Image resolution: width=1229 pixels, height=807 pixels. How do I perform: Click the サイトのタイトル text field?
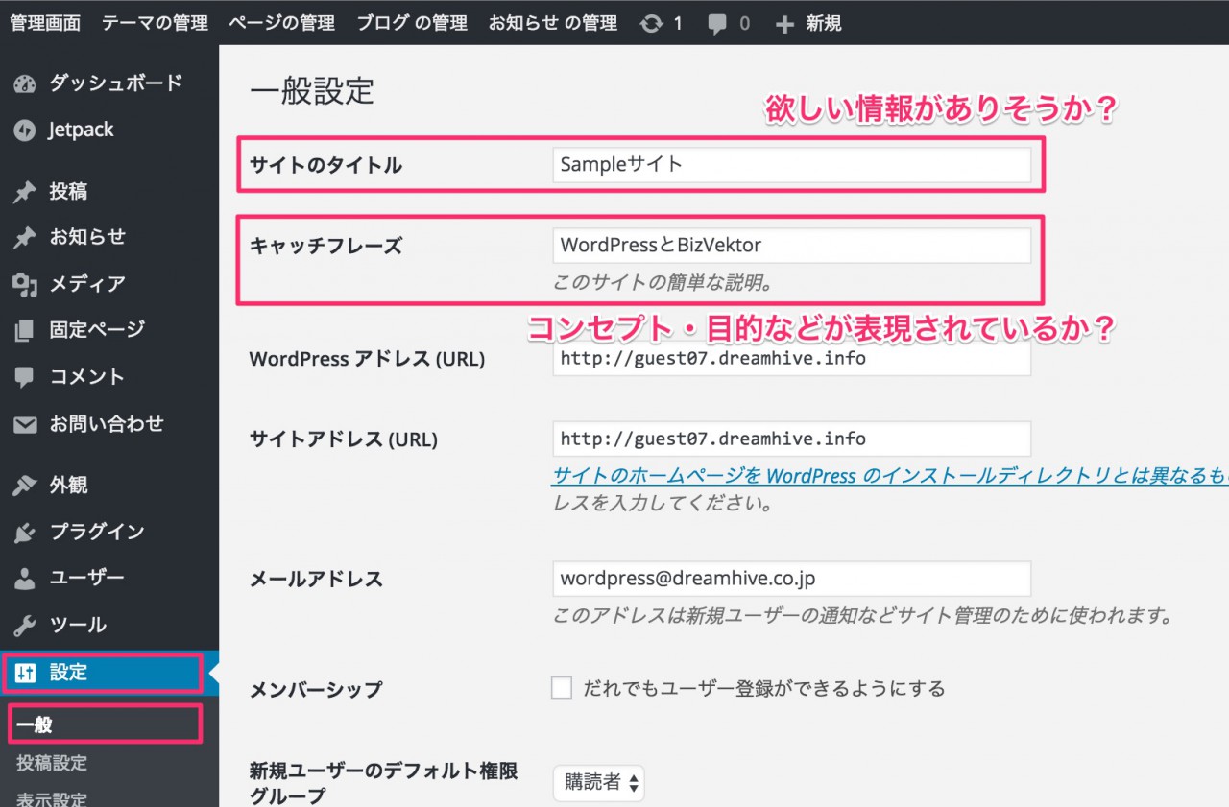coord(791,165)
